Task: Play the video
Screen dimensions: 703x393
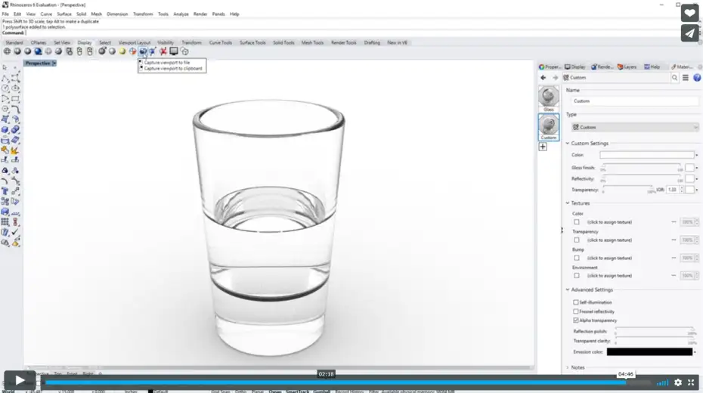Action: click(x=20, y=380)
